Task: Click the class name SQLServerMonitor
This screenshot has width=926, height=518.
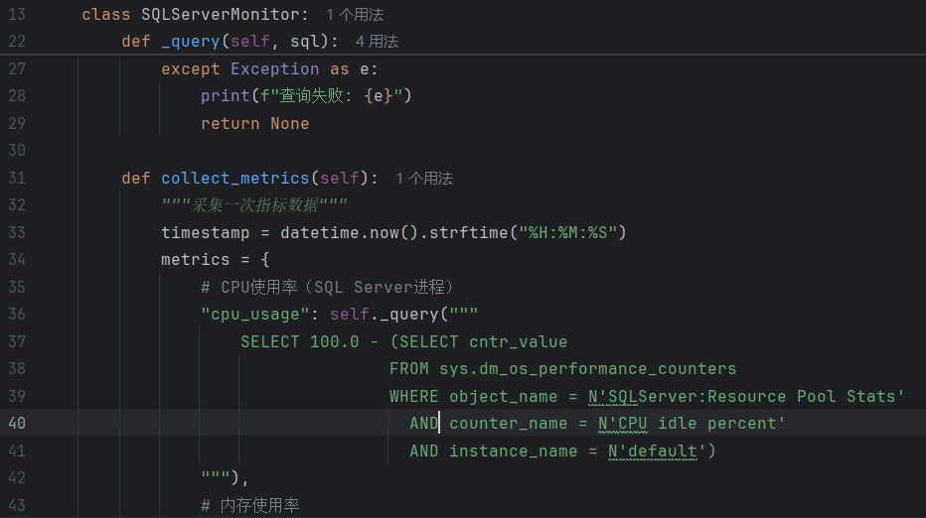Action: coord(221,14)
